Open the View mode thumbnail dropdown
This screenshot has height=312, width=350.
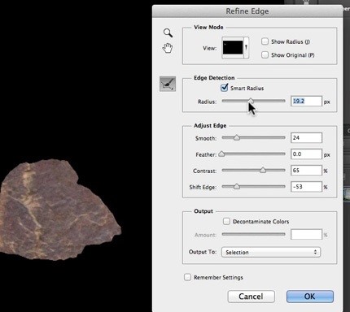coord(235,48)
